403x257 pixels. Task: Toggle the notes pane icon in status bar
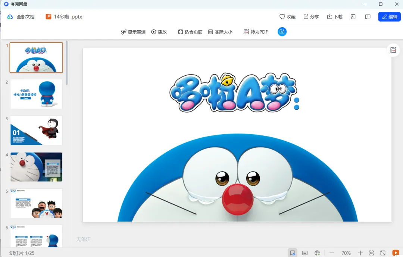tap(305, 253)
